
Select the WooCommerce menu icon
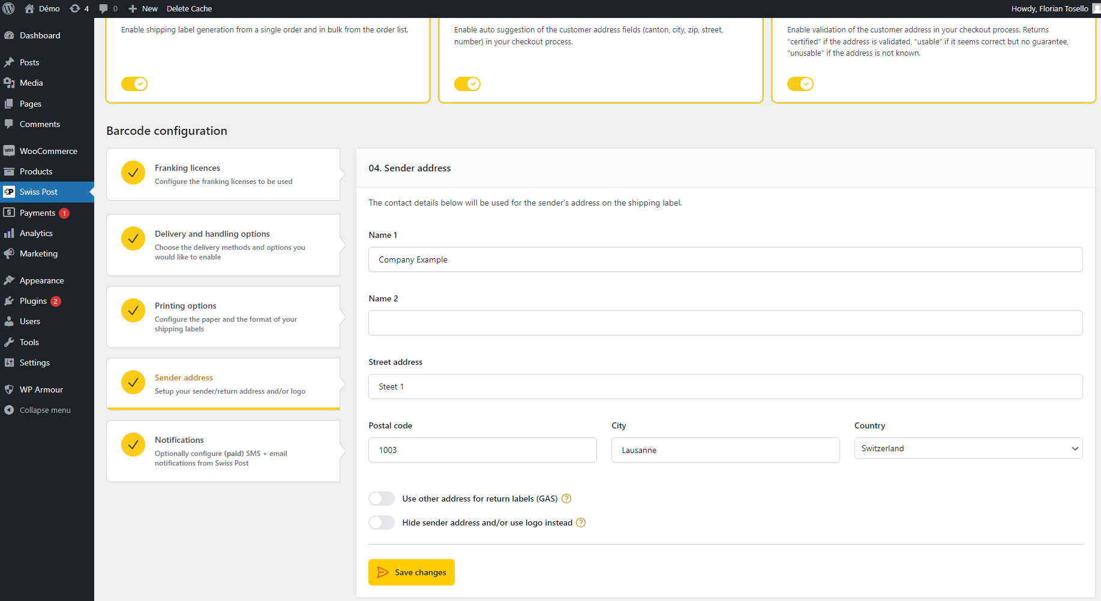click(x=10, y=150)
